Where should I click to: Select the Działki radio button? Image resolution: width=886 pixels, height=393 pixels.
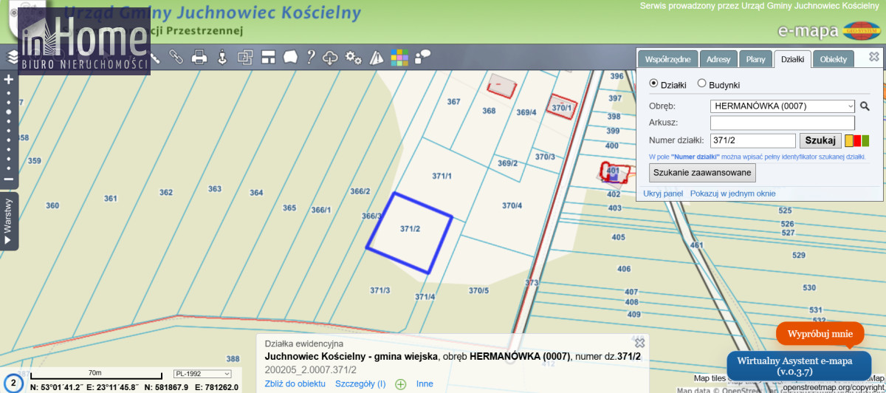pos(653,84)
